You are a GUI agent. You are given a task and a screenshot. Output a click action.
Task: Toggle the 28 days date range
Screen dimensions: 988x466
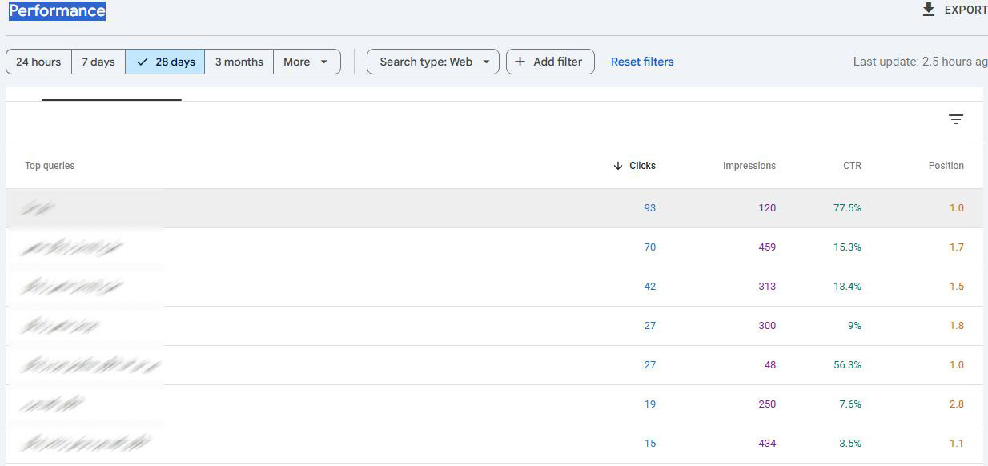pos(165,62)
